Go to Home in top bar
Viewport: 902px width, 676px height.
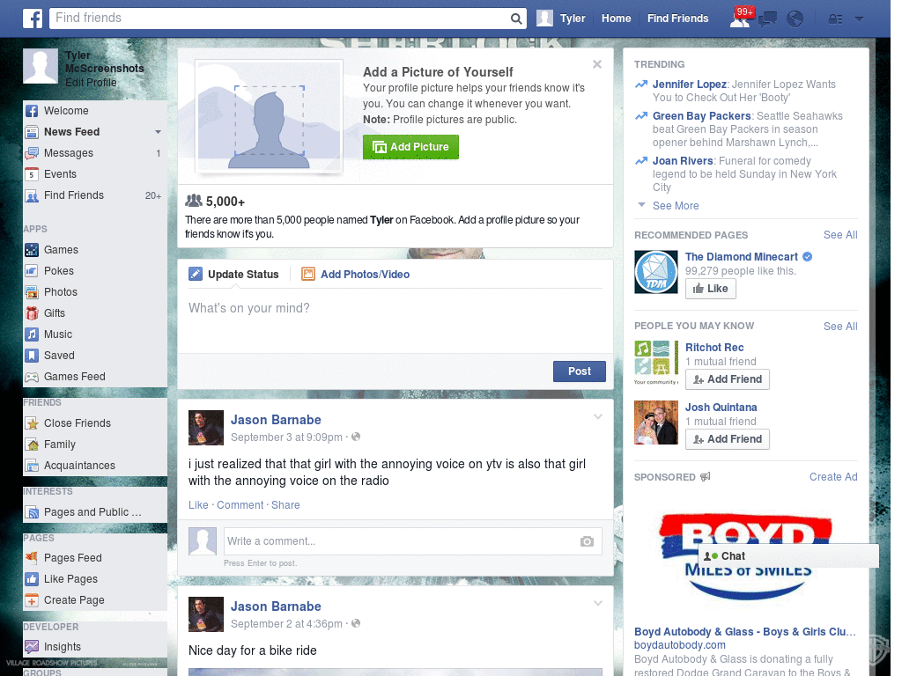(616, 18)
